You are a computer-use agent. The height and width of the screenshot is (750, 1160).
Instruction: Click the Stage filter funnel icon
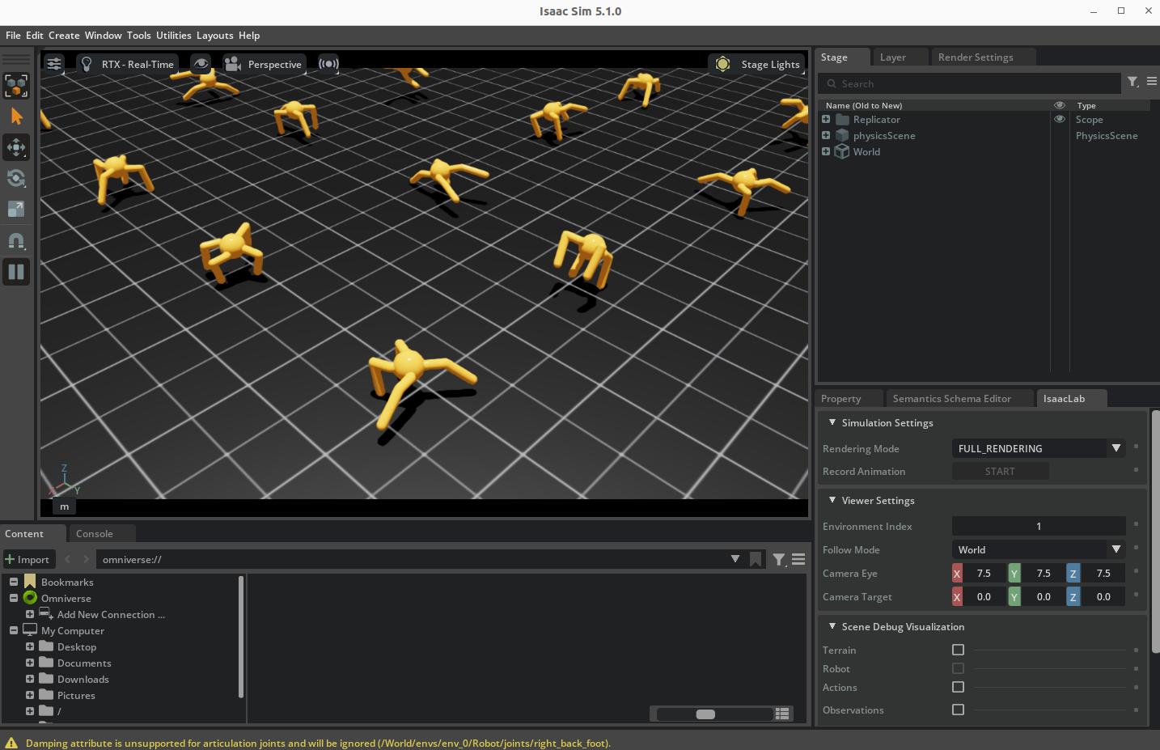pyautogui.click(x=1133, y=82)
